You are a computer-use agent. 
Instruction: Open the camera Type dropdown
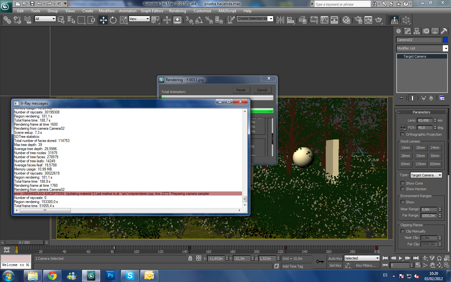click(x=426, y=175)
